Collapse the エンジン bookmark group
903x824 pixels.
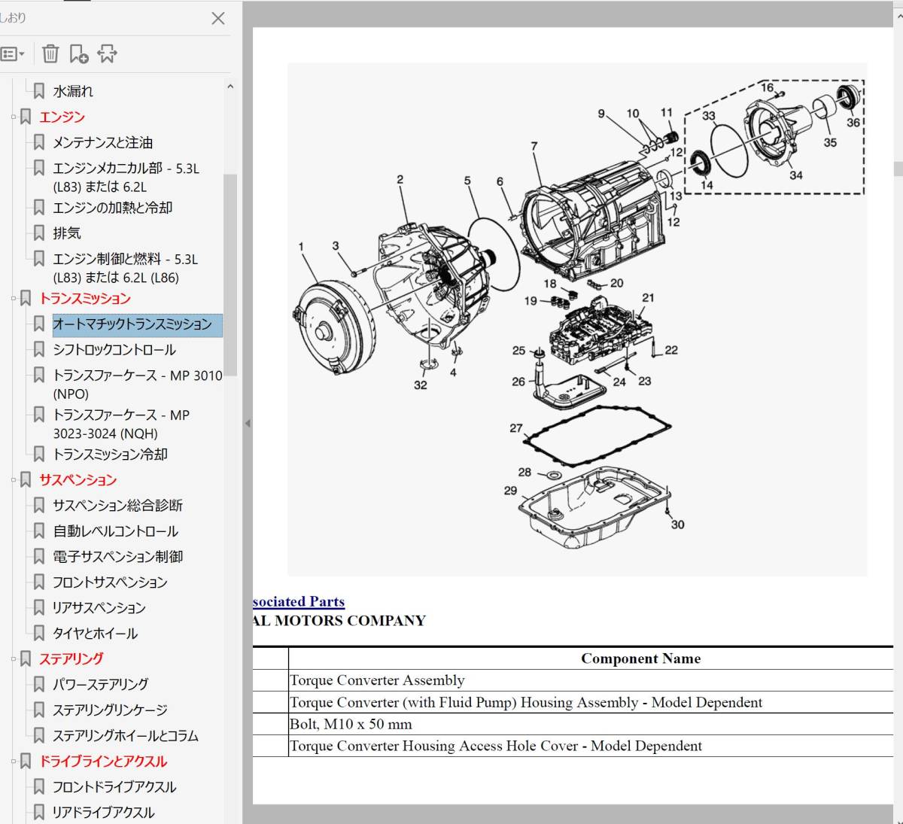(x=14, y=117)
